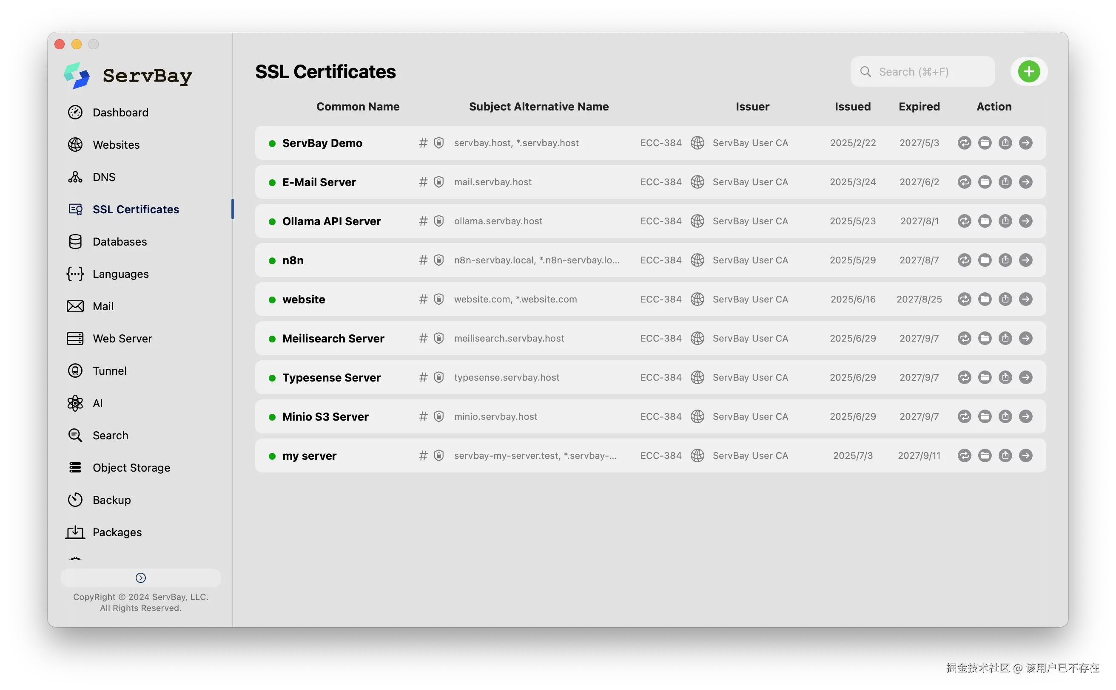Image resolution: width=1116 pixels, height=690 pixels.
Task: Expand the sidebar with the chevron button
Action: (141, 578)
